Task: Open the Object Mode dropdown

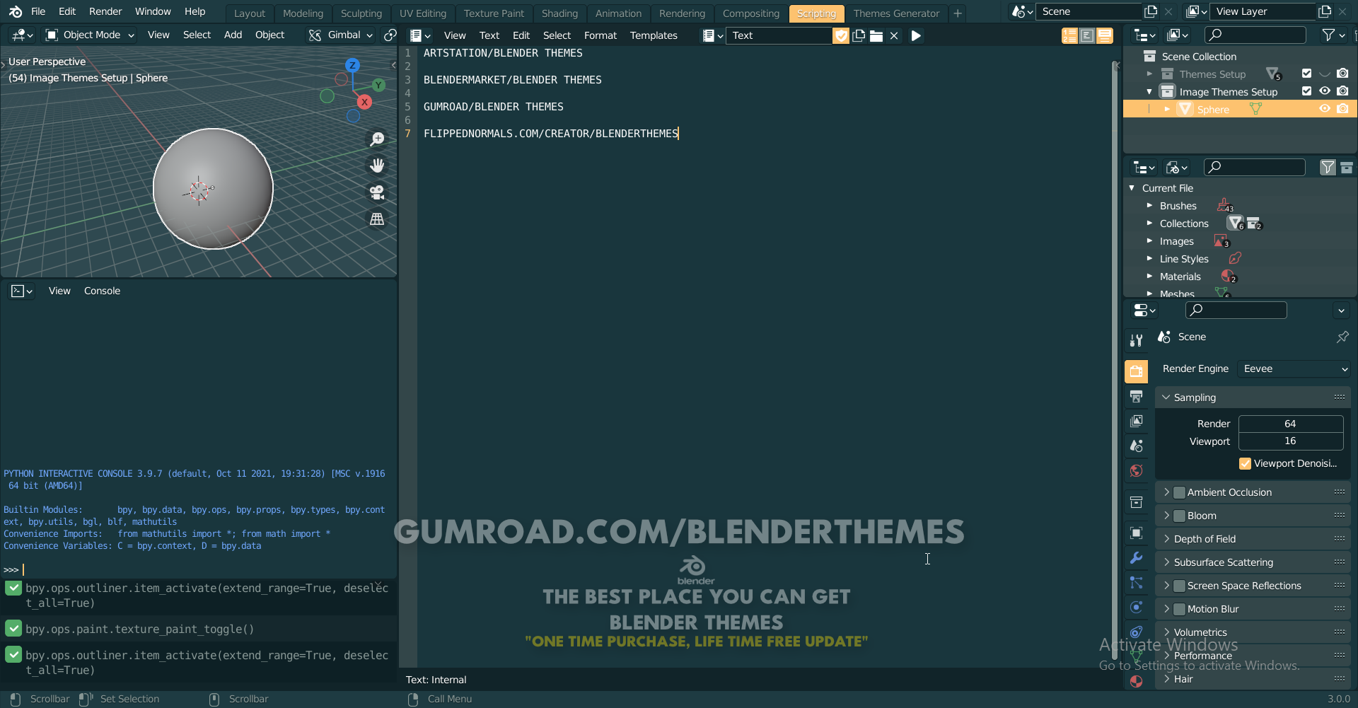Action: [90, 35]
